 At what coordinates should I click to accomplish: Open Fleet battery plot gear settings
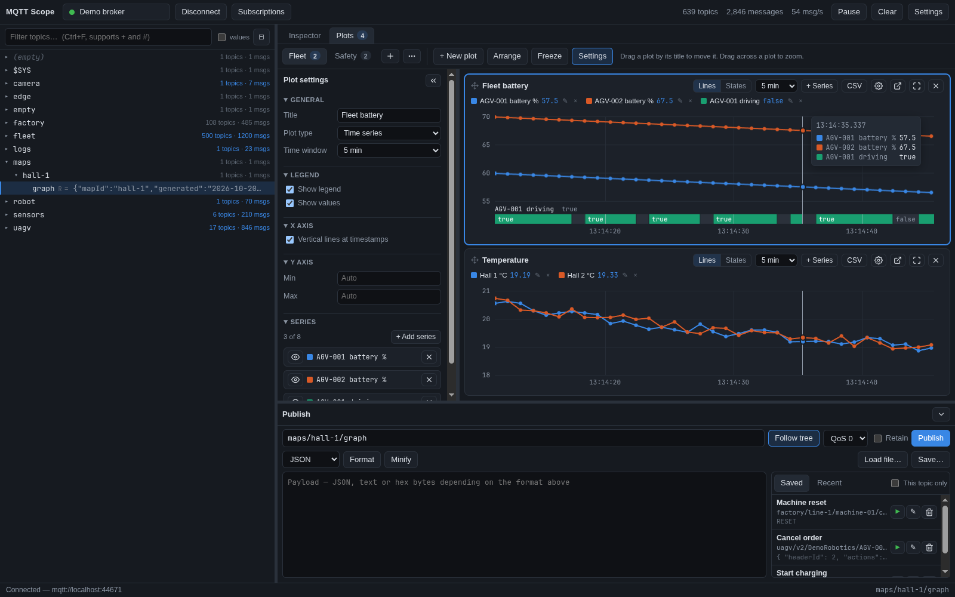coord(879,86)
